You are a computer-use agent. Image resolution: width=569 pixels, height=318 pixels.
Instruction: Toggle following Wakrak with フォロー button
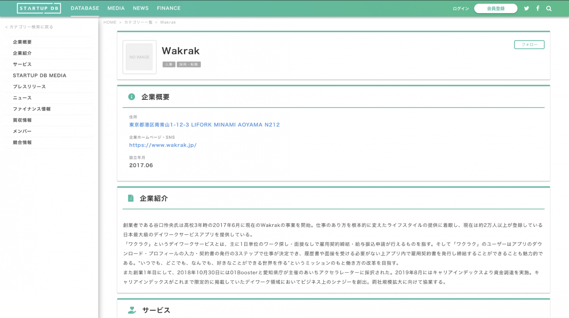529,45
